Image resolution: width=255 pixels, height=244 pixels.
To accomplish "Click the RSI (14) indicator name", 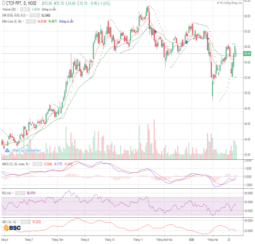I will coord(6,193).
